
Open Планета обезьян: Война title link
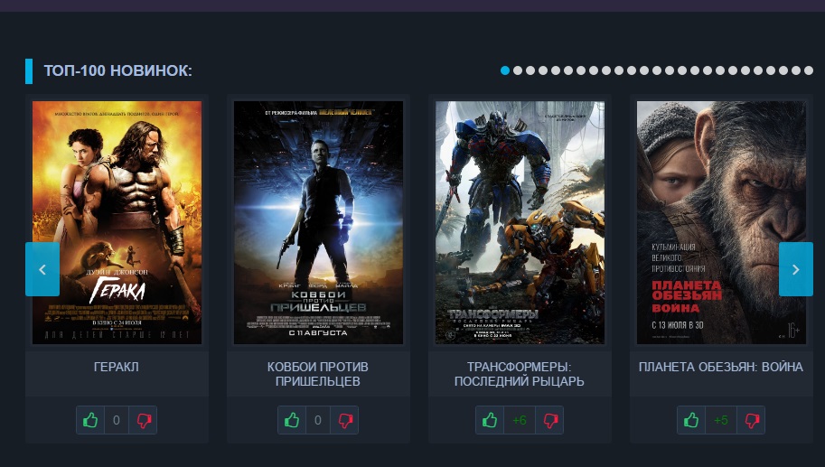point(721,367)
